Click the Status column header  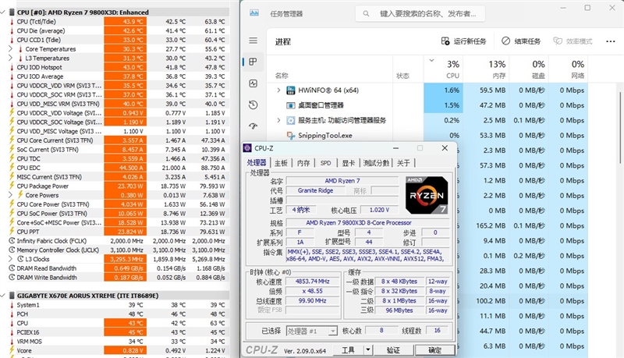(x=408, y=69)
